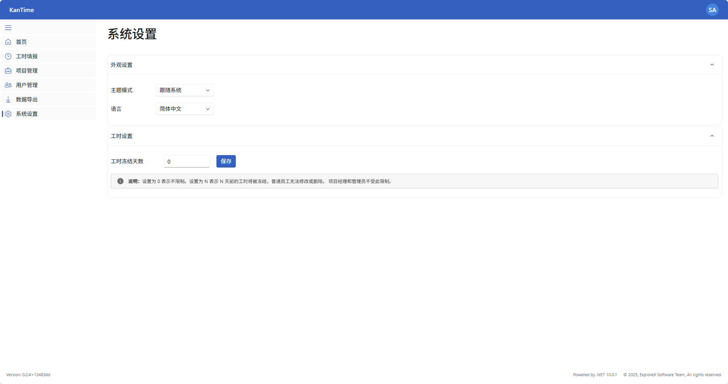Click the KanTime logo title
The height and width of the screenshot is (384, 728).
(22, 10)
